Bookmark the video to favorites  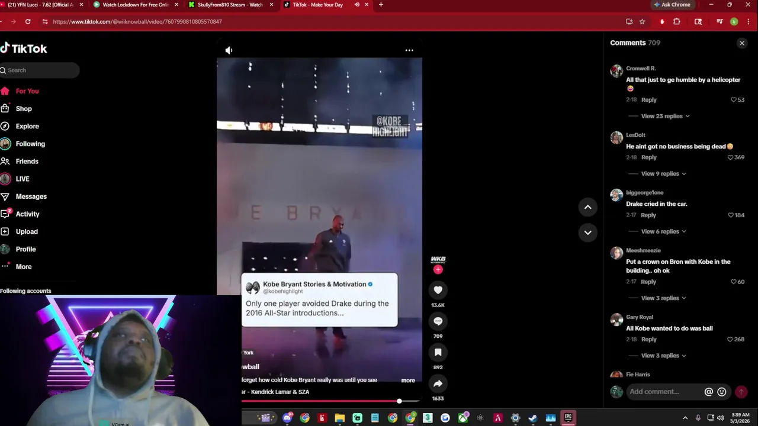click(438, 353)
